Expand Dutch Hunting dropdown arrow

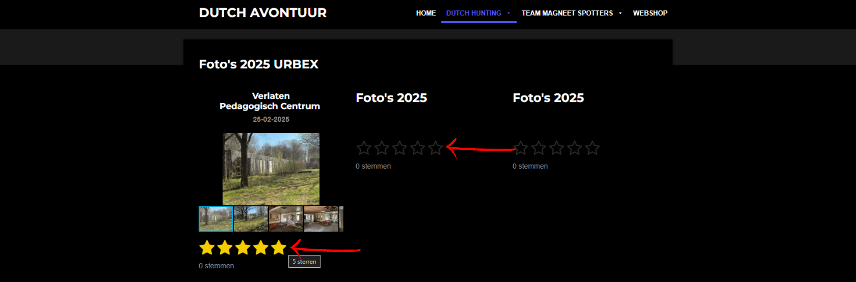click(x=509, y=13)
